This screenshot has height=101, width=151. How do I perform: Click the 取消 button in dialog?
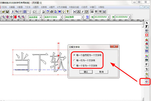point(102,72)
